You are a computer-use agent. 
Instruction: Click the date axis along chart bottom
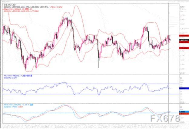(x=91, y=126)
